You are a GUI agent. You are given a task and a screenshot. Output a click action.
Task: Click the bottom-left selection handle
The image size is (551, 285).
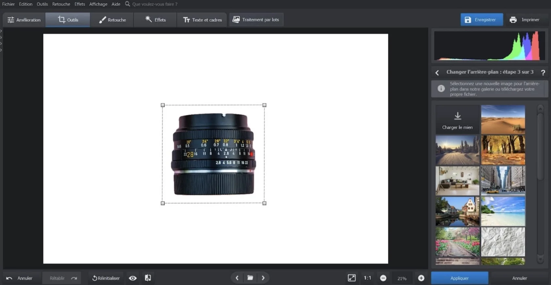click(x=163, y=203)
